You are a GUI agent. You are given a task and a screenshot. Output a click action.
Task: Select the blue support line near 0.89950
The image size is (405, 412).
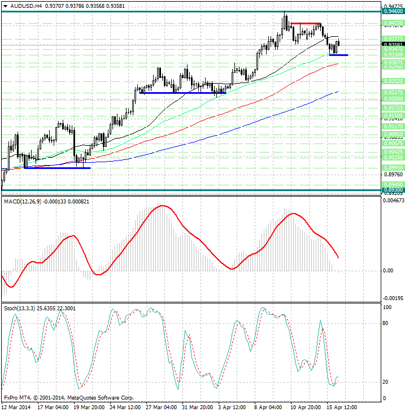coord(57,168)
